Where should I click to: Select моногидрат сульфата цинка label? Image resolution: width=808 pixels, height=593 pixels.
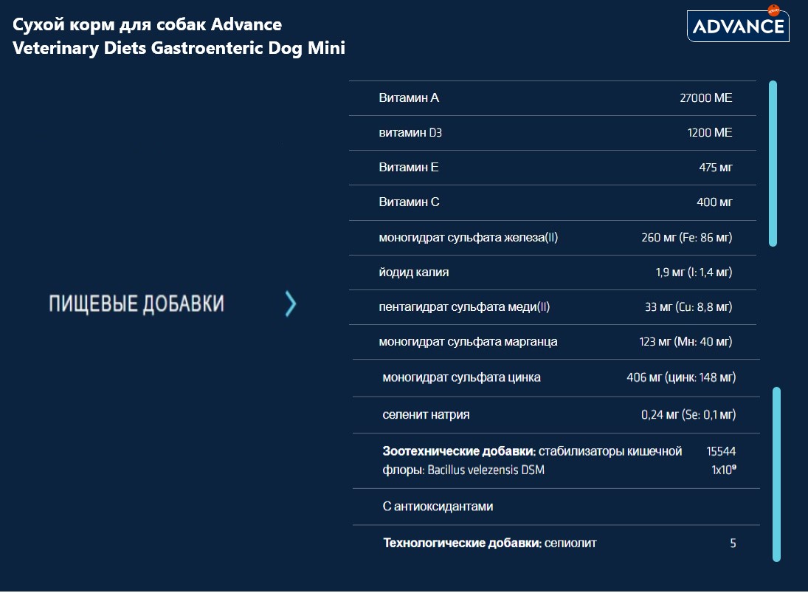(x=461, y=377)
